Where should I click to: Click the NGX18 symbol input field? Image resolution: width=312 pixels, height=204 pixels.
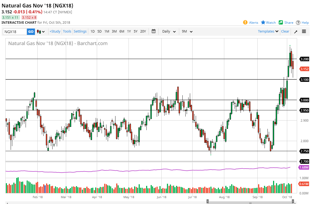15,32
